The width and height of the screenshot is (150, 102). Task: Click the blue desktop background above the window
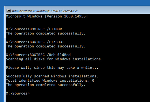pos(75,3)
